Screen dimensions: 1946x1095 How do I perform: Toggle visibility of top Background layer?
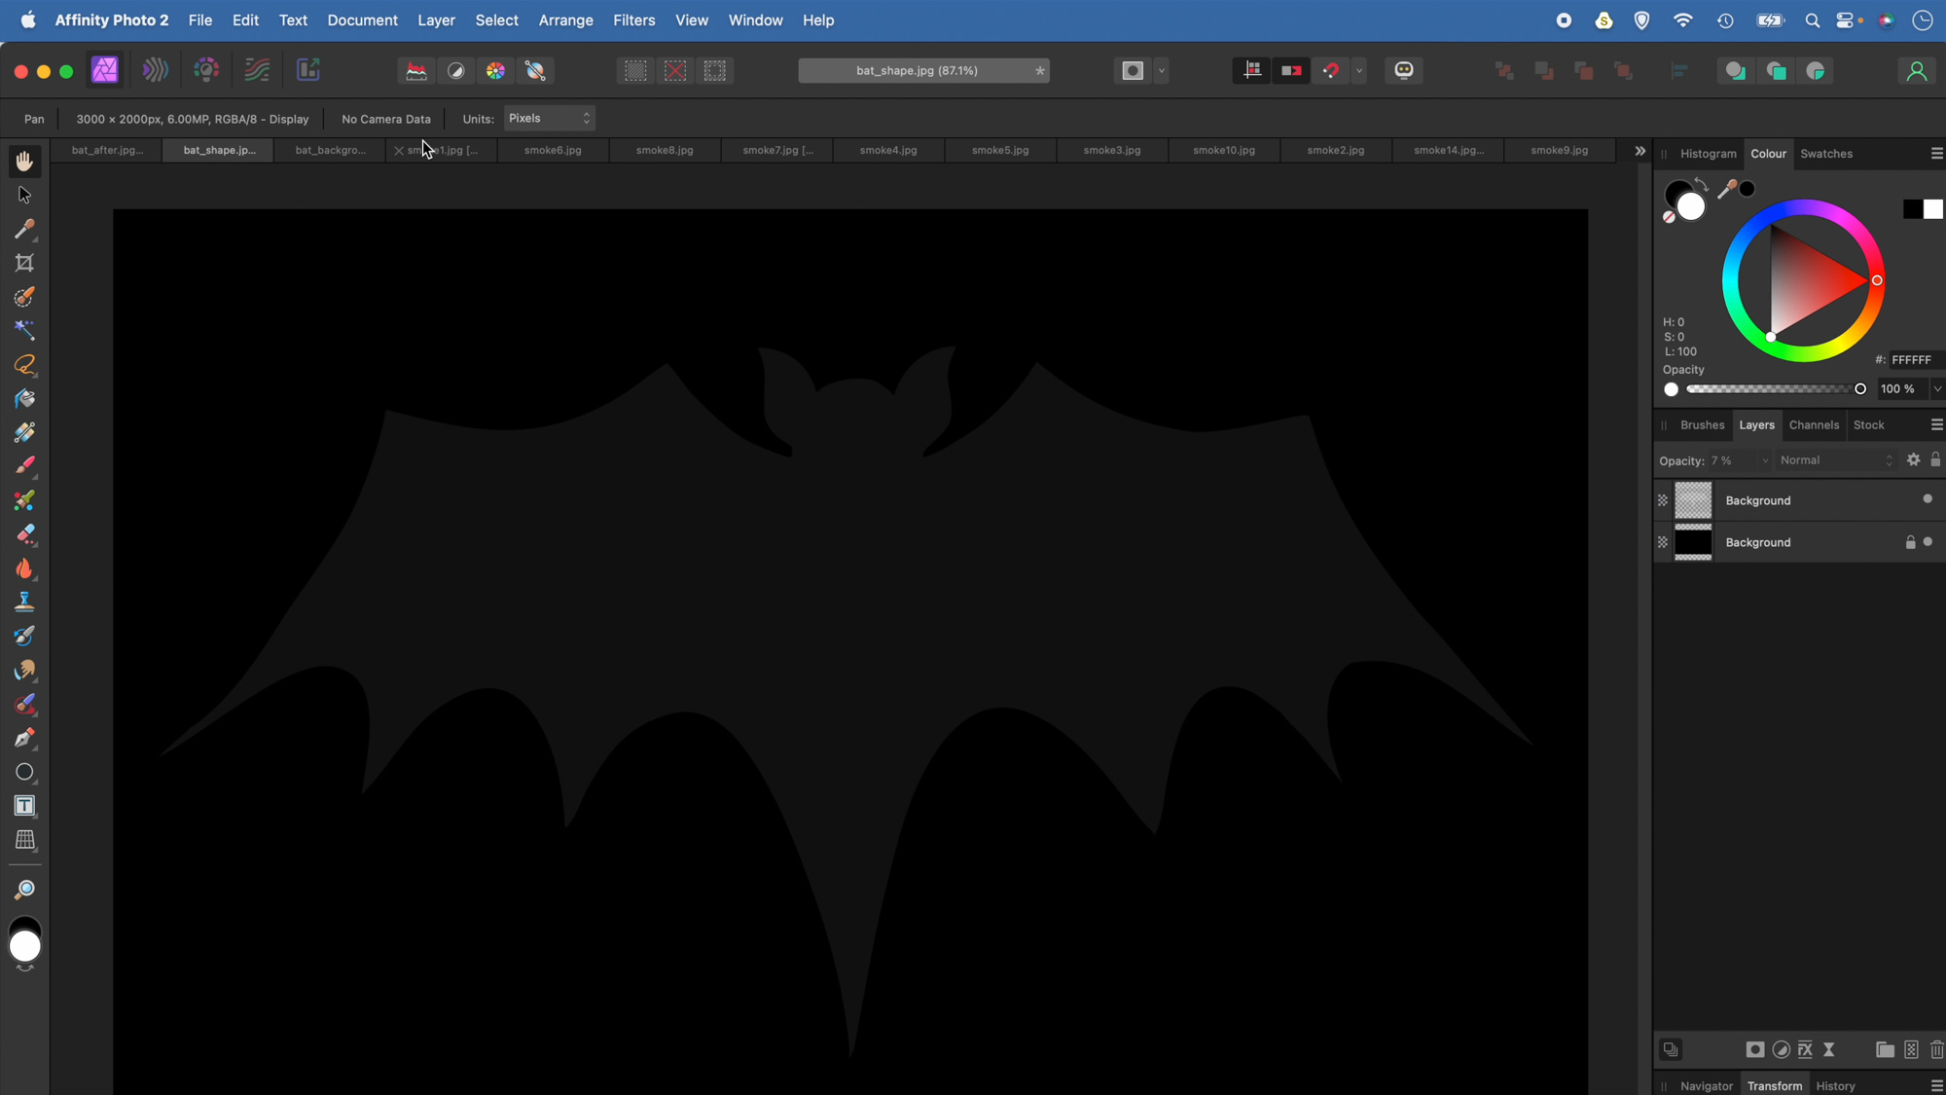(x=1928, y=499)
